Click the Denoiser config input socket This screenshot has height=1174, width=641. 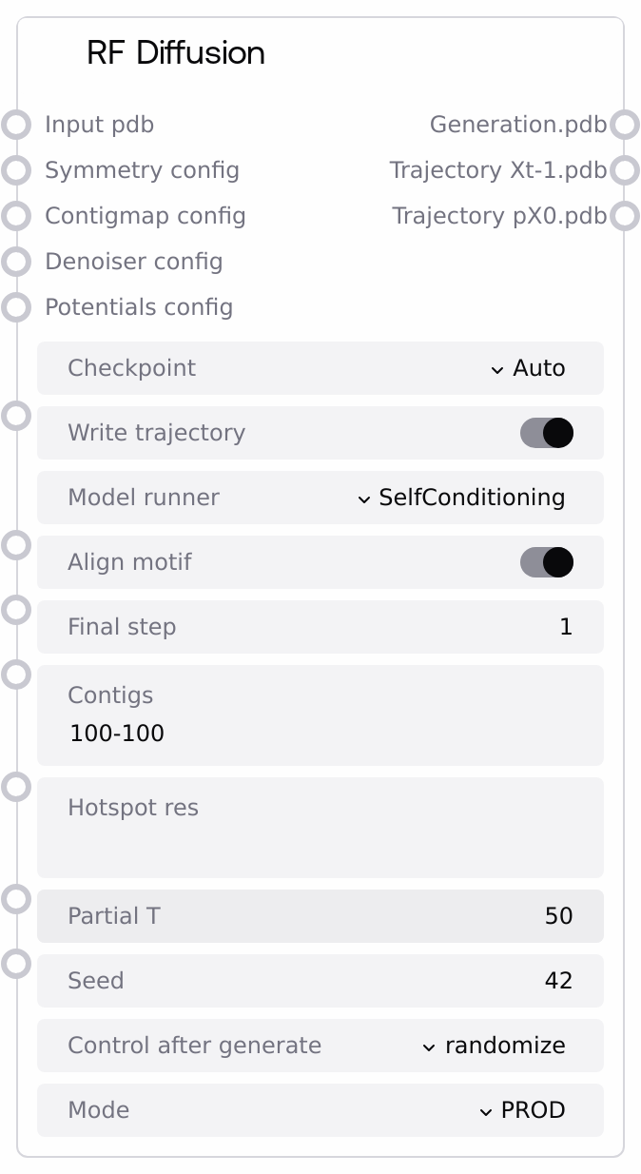[16, 262]
